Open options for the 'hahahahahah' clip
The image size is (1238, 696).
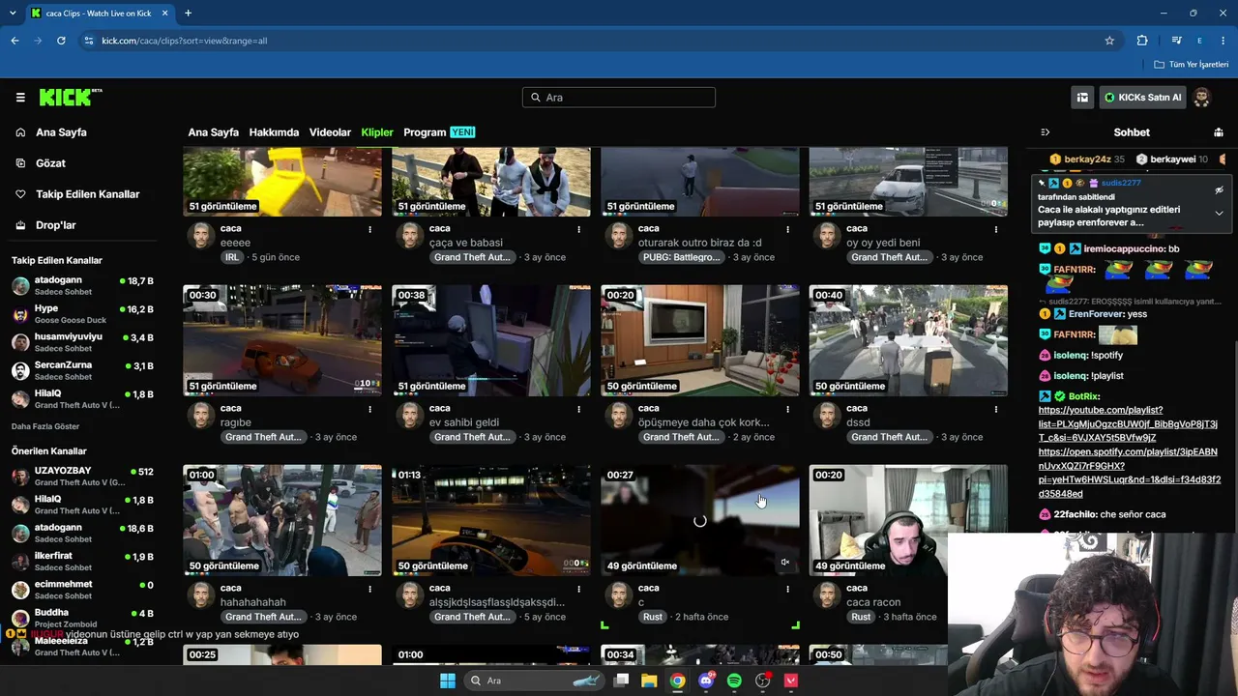tap(369, 589)
